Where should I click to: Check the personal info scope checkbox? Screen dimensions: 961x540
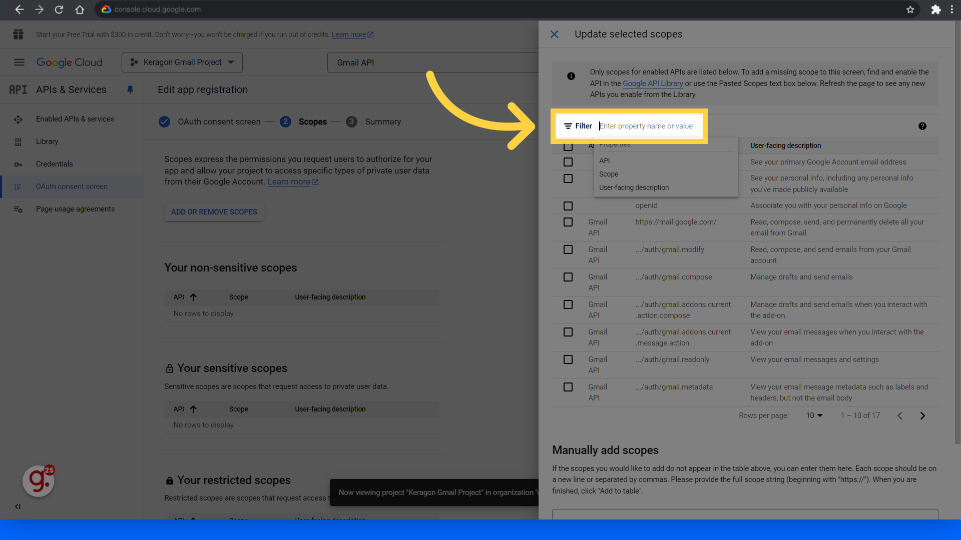tap(568, 178)
